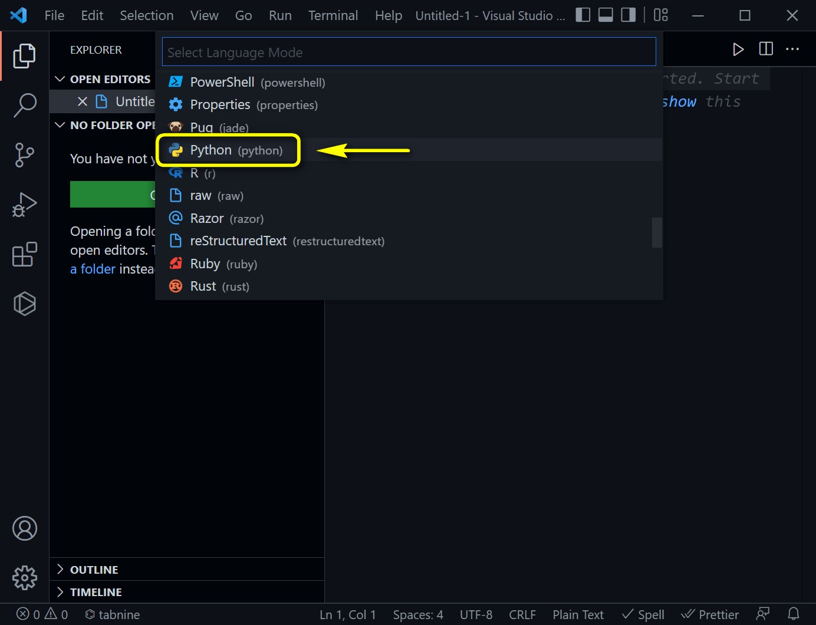This screenshot has height=625, width=816.
Task: Open the File menu
Action: pos(54,15)
